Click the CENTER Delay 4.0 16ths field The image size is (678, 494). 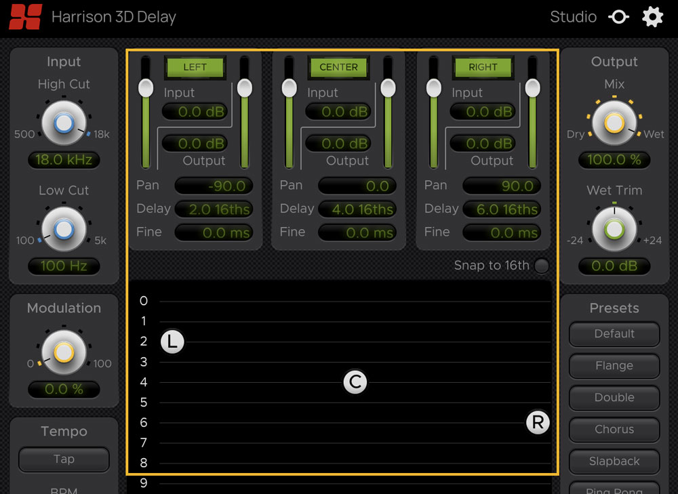click(357, 209)
